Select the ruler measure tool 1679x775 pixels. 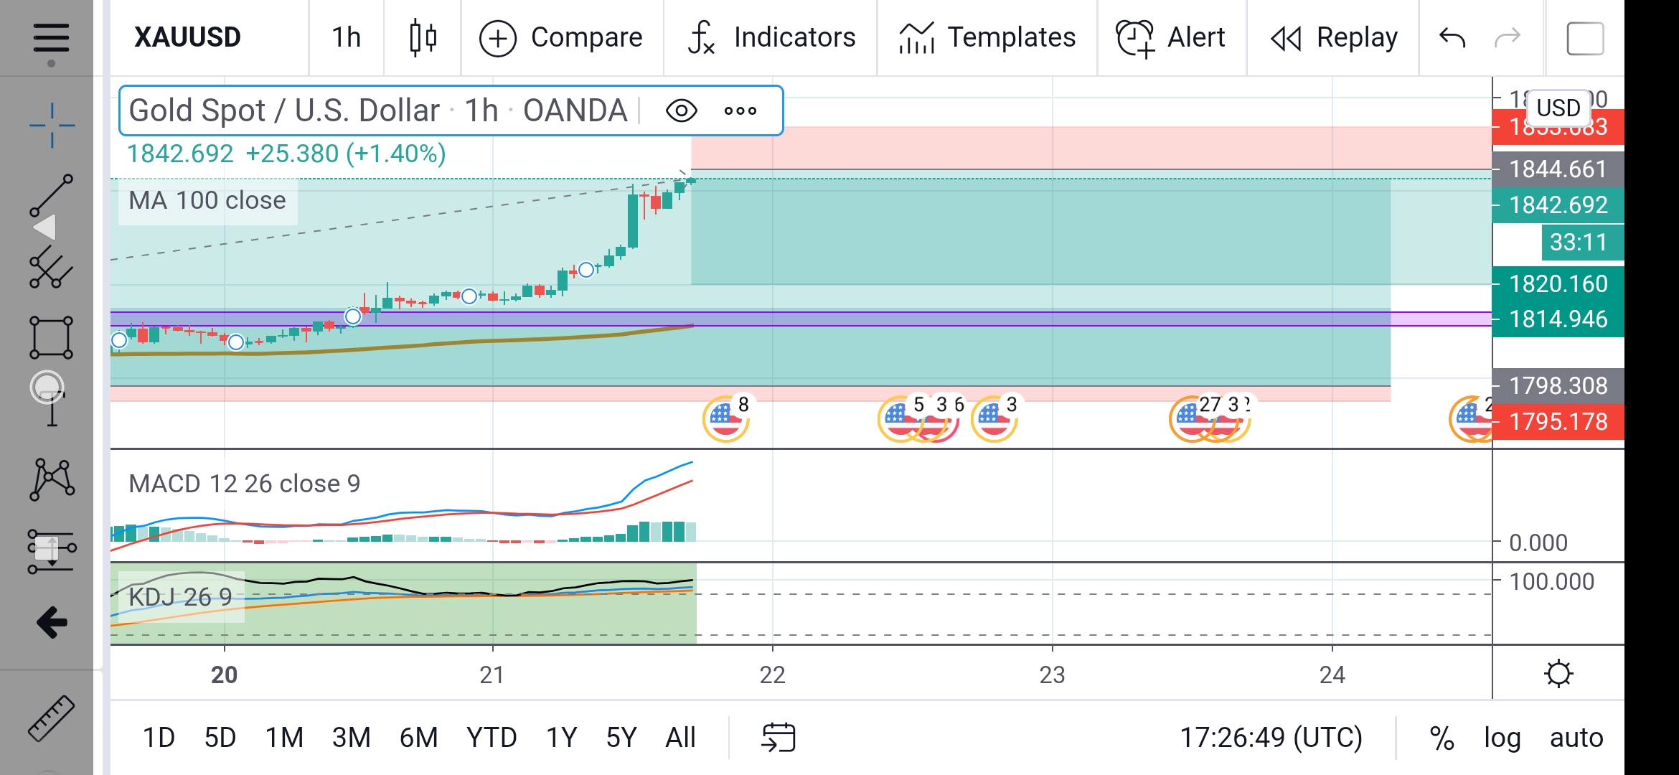(x=52, y=718)
